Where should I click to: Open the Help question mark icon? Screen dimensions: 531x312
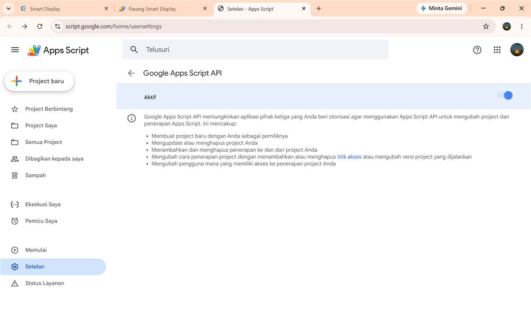pos(477,50)
